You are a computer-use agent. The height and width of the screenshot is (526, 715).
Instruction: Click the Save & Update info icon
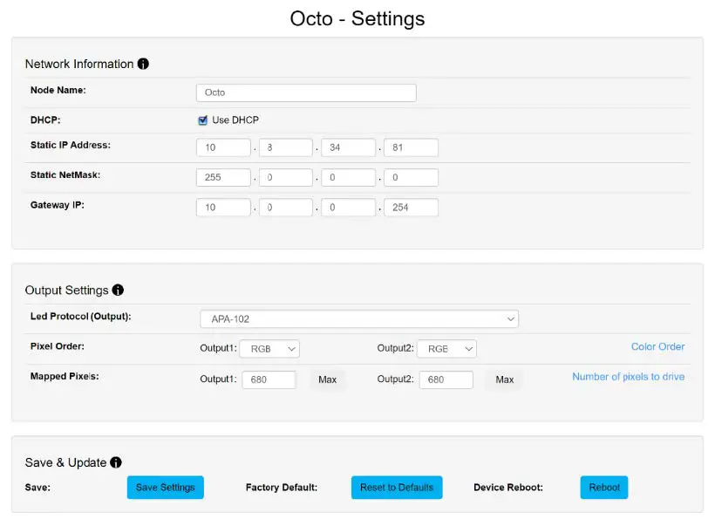[x=116, y=462]
